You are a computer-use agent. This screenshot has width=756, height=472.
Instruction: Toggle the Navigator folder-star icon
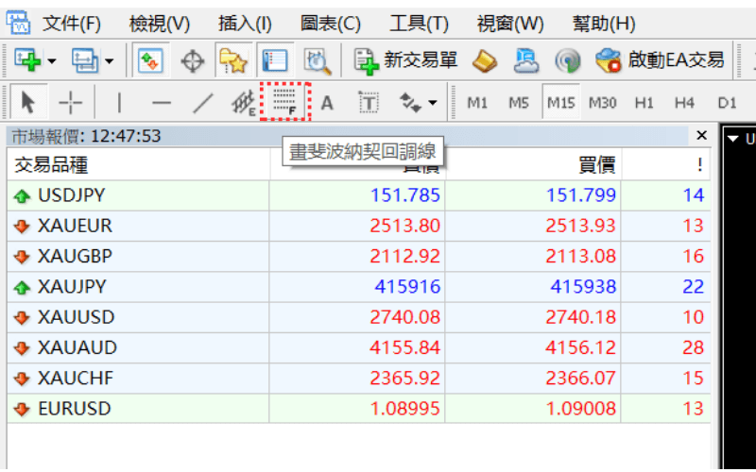[232, 61]
